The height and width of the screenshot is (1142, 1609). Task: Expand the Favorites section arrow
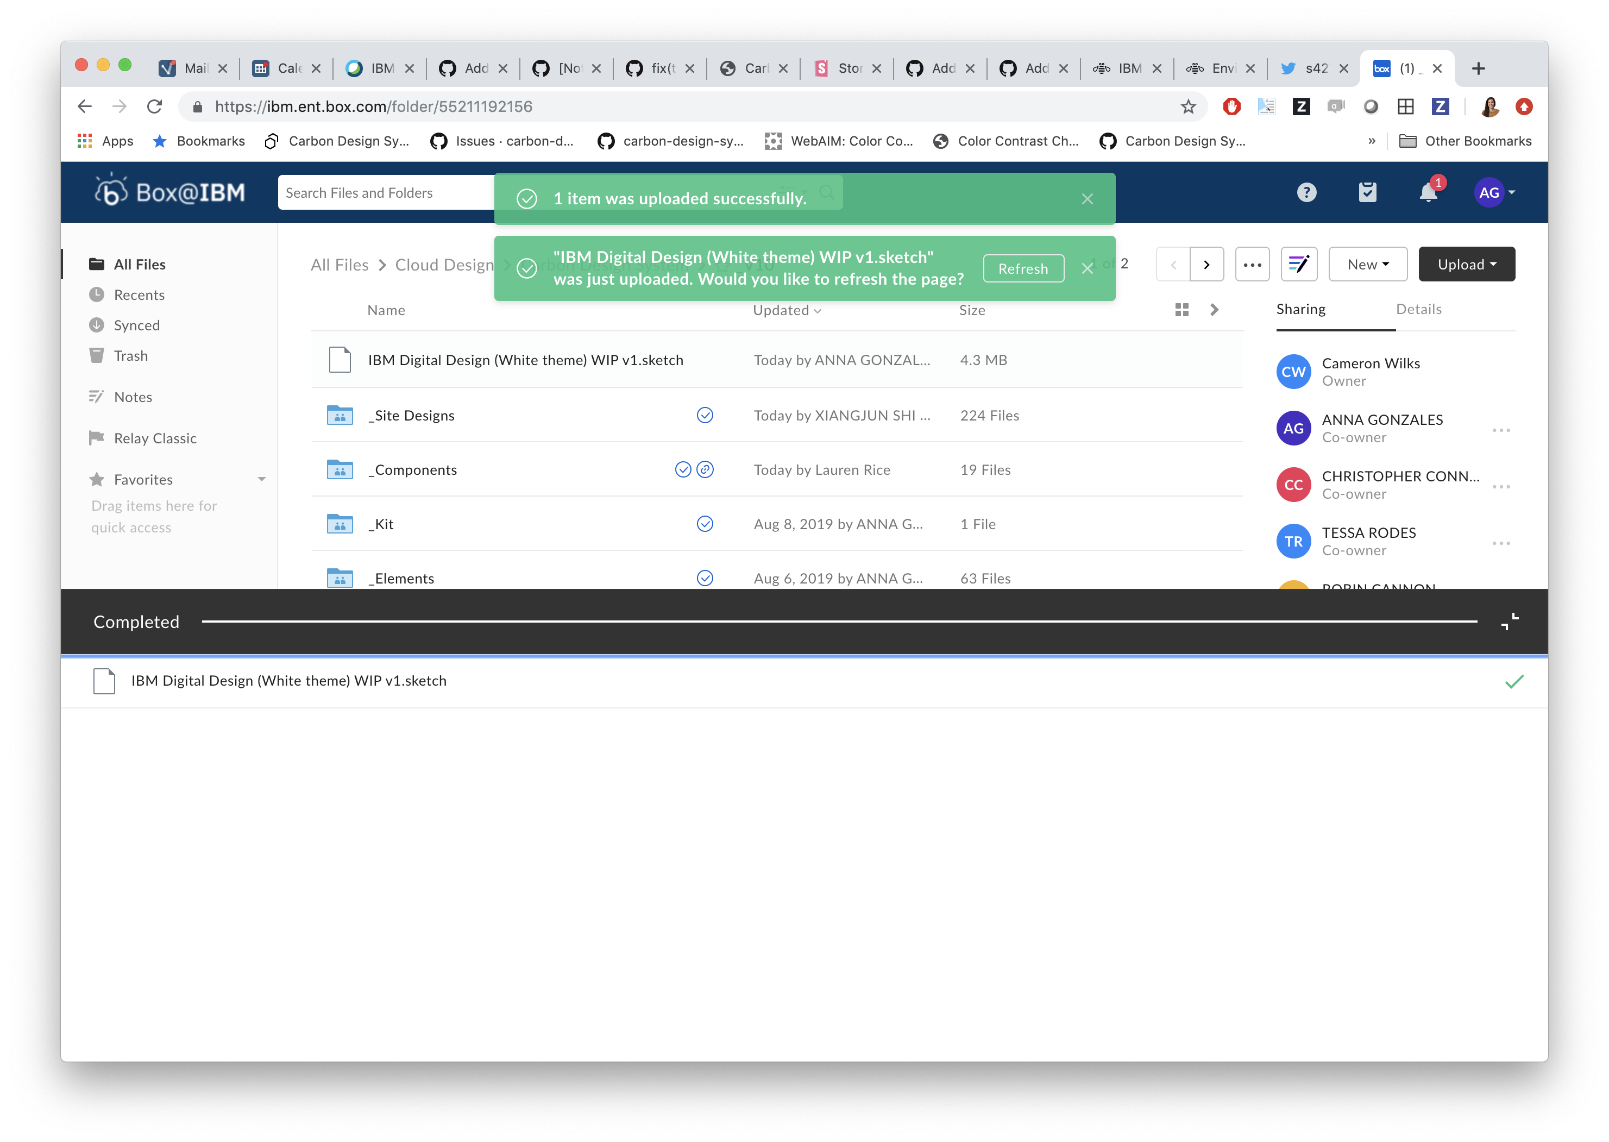(x=261, y=479)
